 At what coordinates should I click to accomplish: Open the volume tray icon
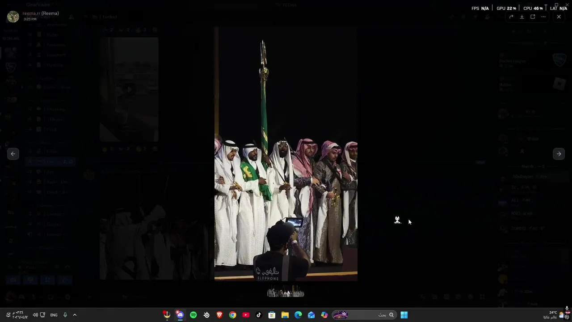(35, 315)
